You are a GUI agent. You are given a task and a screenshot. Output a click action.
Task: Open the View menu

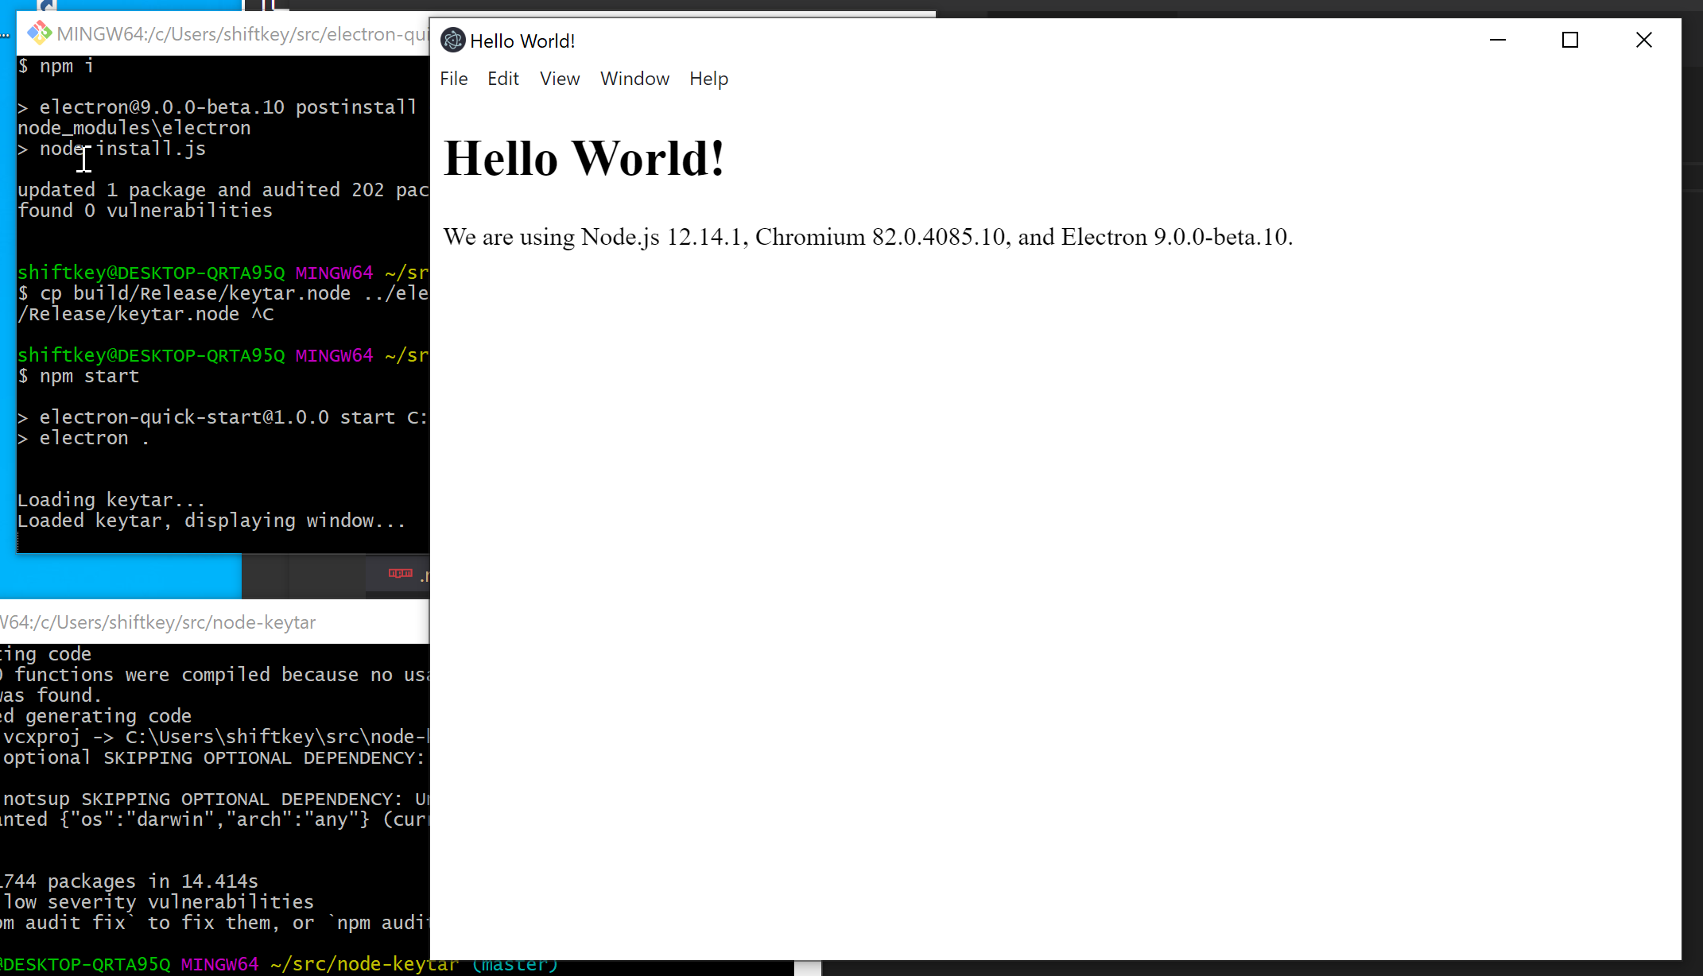pyautogui.click(x=559, y=78)
